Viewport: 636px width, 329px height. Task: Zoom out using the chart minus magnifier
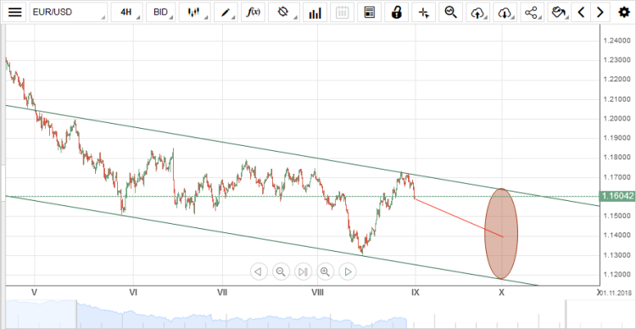[281, 271]
